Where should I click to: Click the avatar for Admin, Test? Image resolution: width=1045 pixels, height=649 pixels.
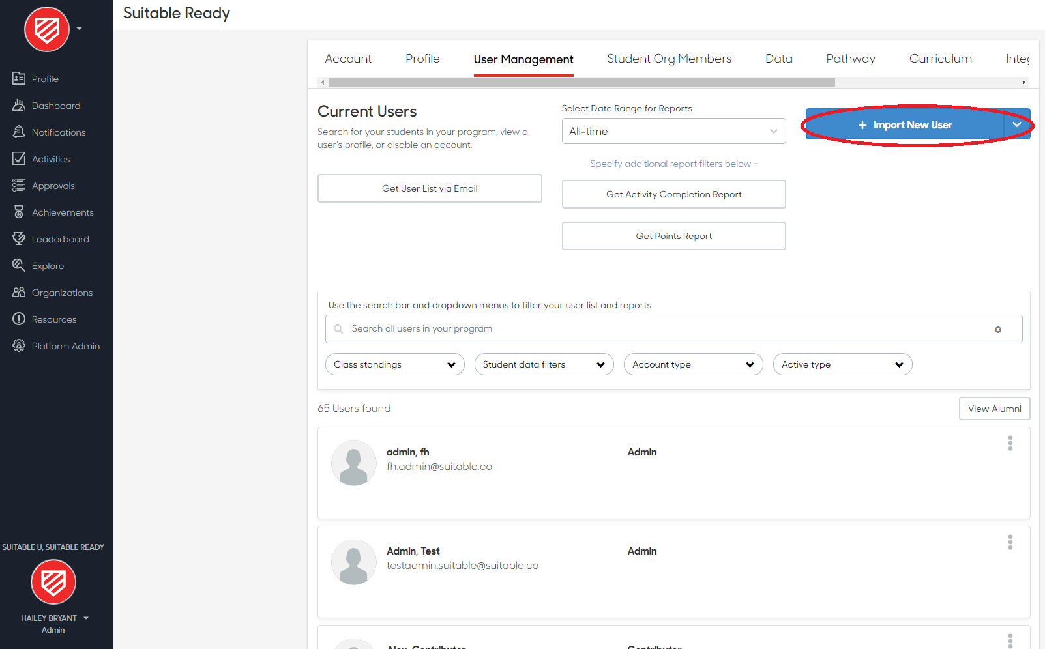354,562
